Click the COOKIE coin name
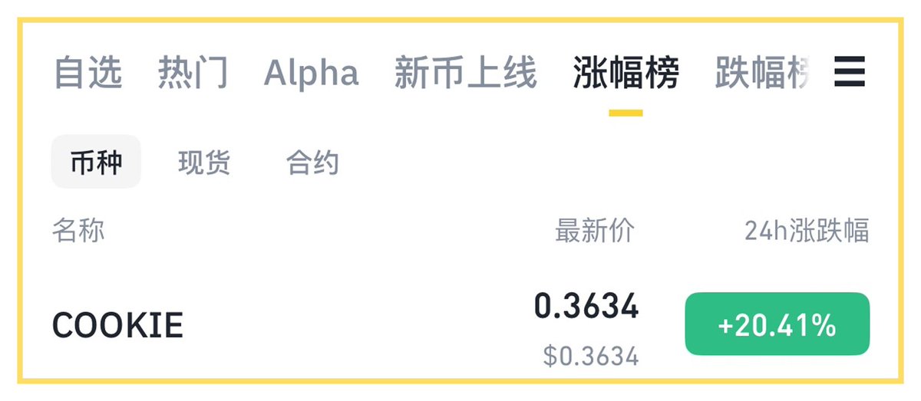 [117, 325]
